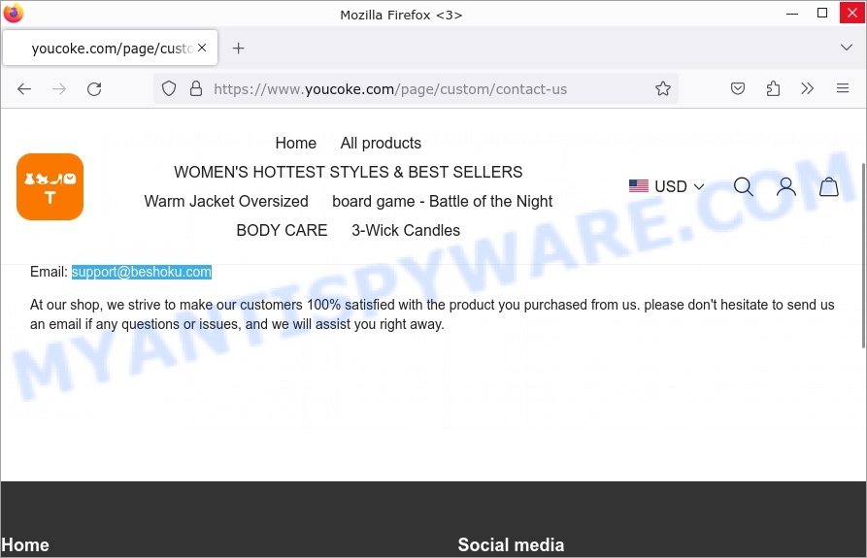The height and width of the screenshot is (558, 867).
Task: Show more tools overflow chevron
Action: pos(807,88)
